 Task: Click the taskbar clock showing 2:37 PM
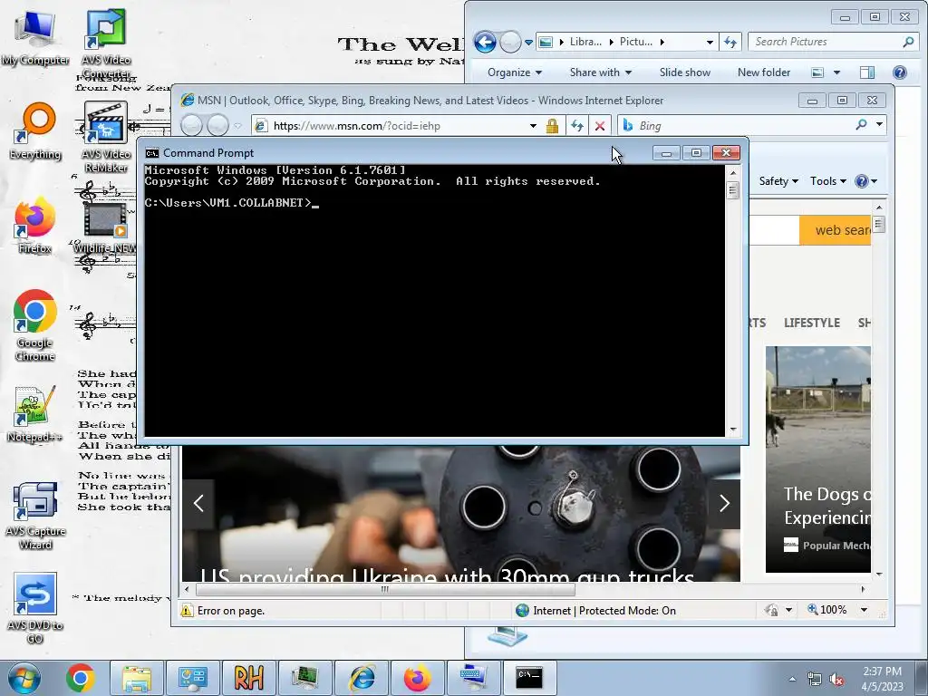tap(882, 679)
